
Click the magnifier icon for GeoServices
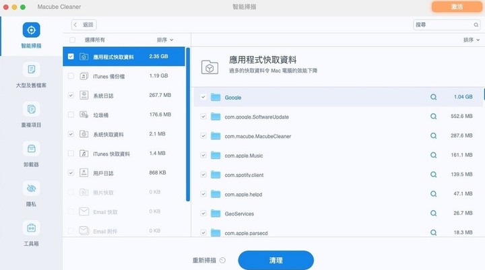pos(433,213)
